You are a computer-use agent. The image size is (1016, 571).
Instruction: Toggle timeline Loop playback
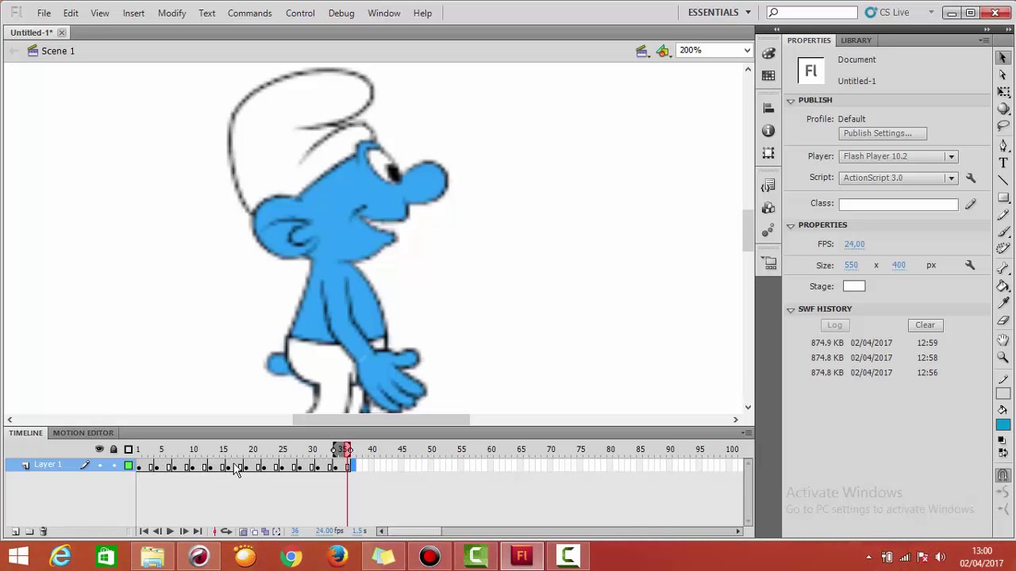point(226,531)
